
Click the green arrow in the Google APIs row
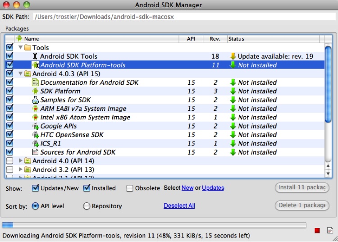coord(233,126)
